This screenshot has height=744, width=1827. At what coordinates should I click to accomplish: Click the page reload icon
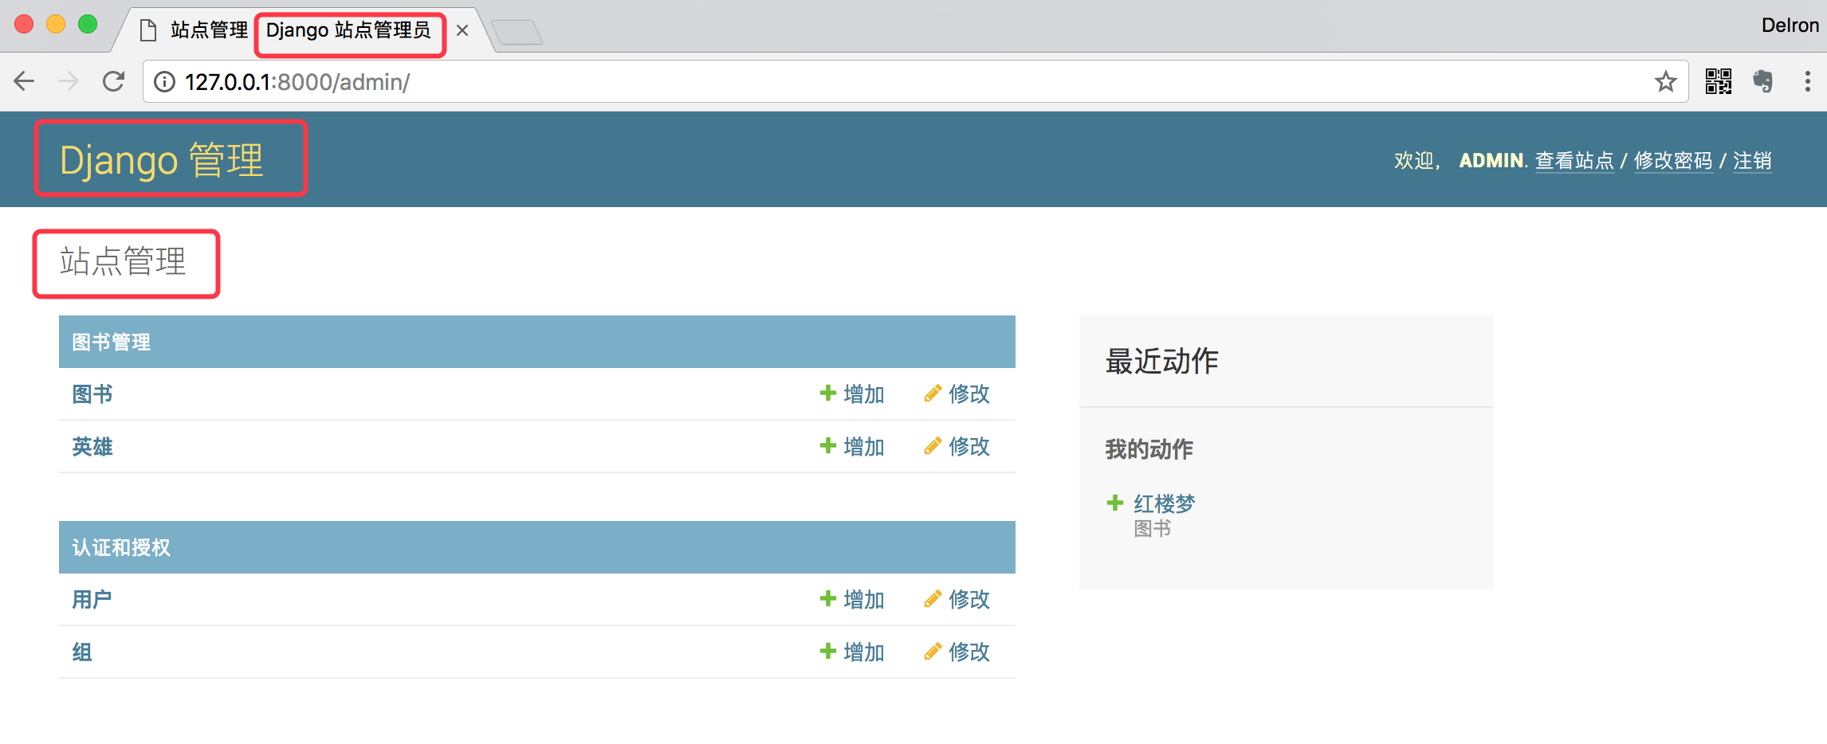113,80
